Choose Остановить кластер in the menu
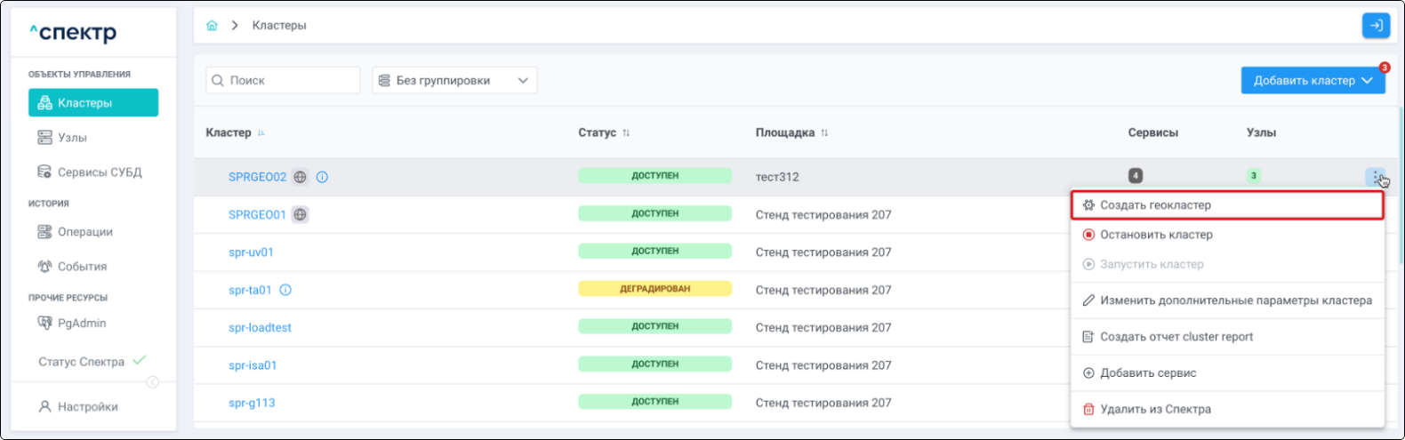 tap(1156, 235)
